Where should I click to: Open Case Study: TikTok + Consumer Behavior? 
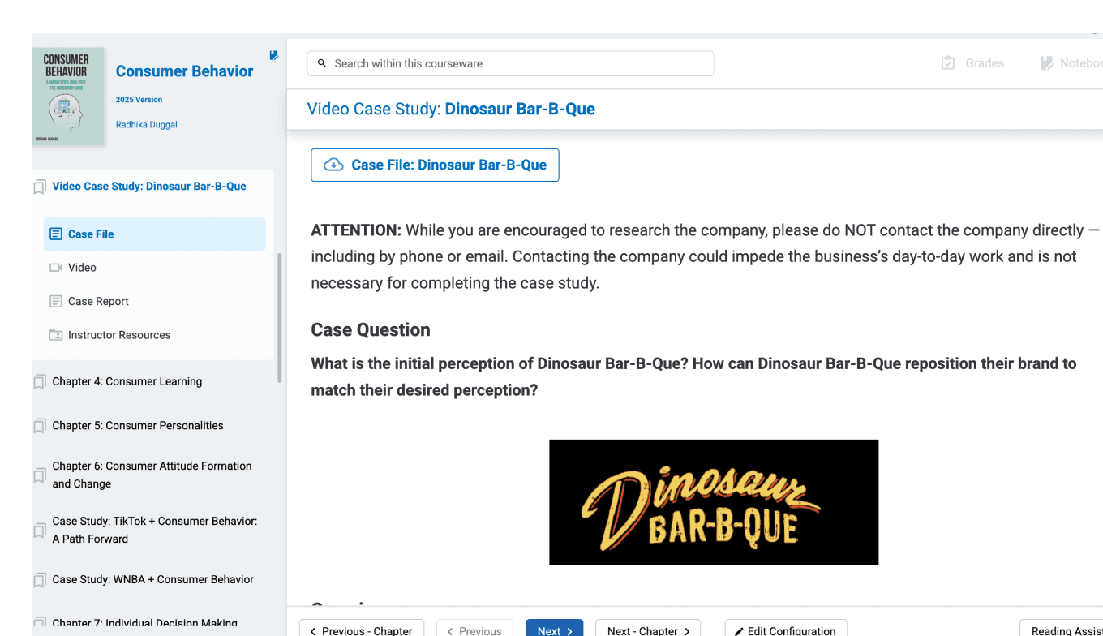coord(155,530)
